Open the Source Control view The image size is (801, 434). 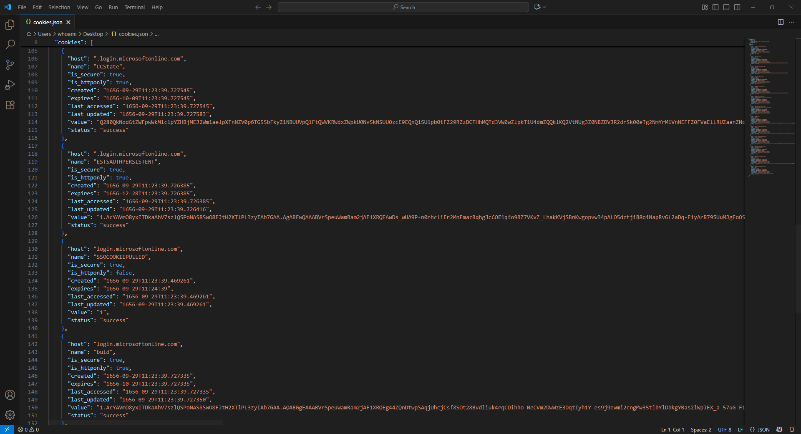click(10, 64)
